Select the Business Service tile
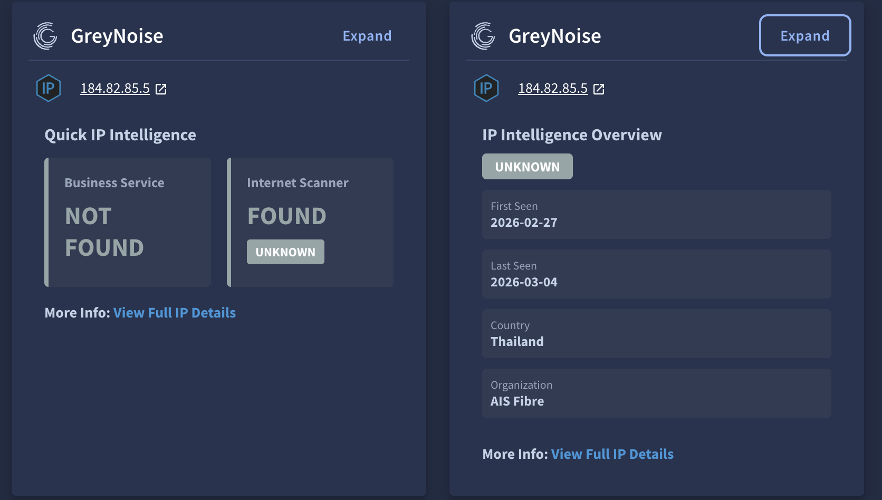Viewport: 882px width, 500px height. click(128, 222)
